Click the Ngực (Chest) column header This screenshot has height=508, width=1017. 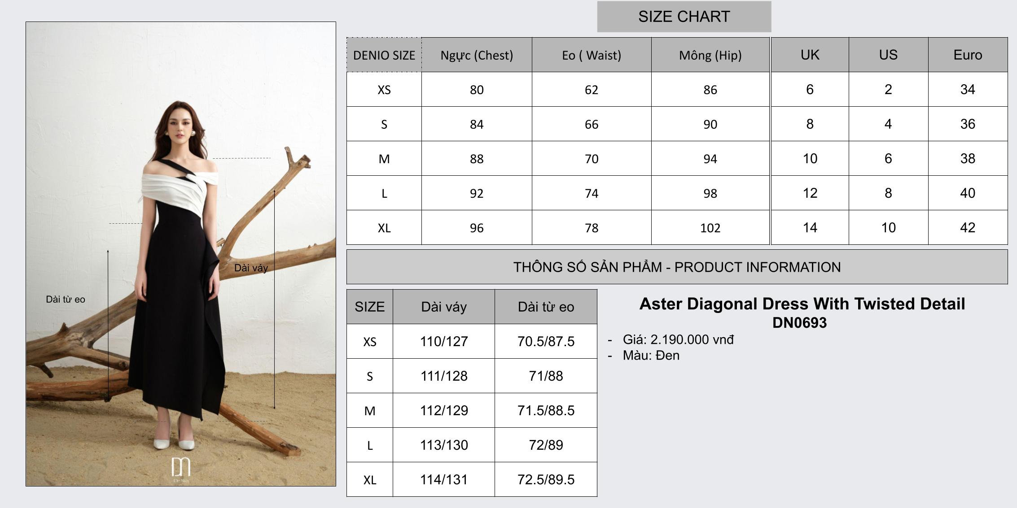477,55
